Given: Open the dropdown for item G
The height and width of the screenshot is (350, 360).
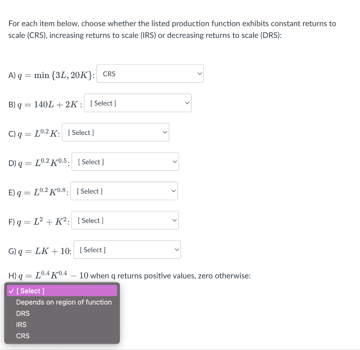Looking at the screenshot, I should 127,249.
